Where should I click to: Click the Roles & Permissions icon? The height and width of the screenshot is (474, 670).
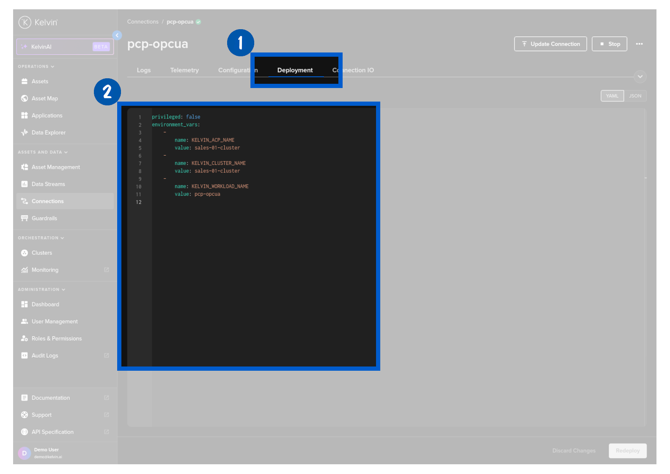(25, 339)
